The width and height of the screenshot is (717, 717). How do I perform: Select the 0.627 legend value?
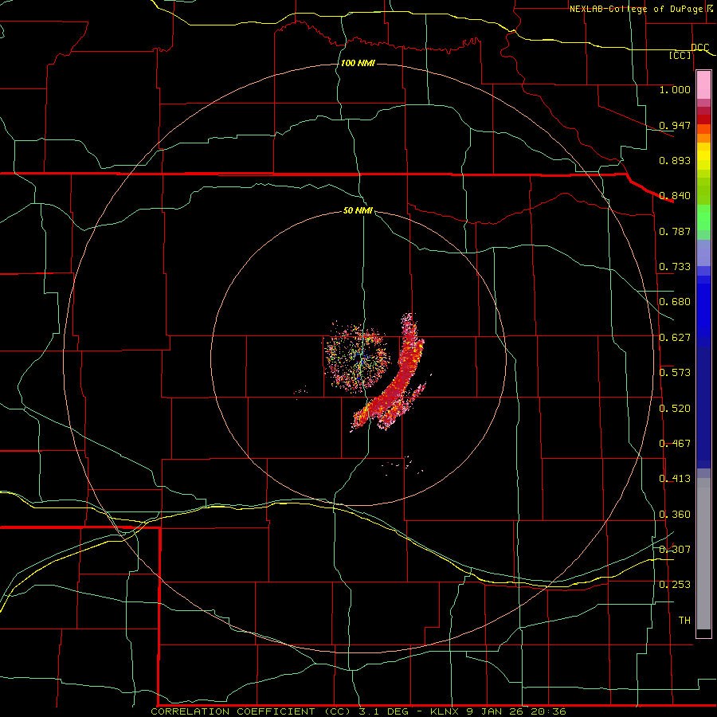(x=675, y=338)
